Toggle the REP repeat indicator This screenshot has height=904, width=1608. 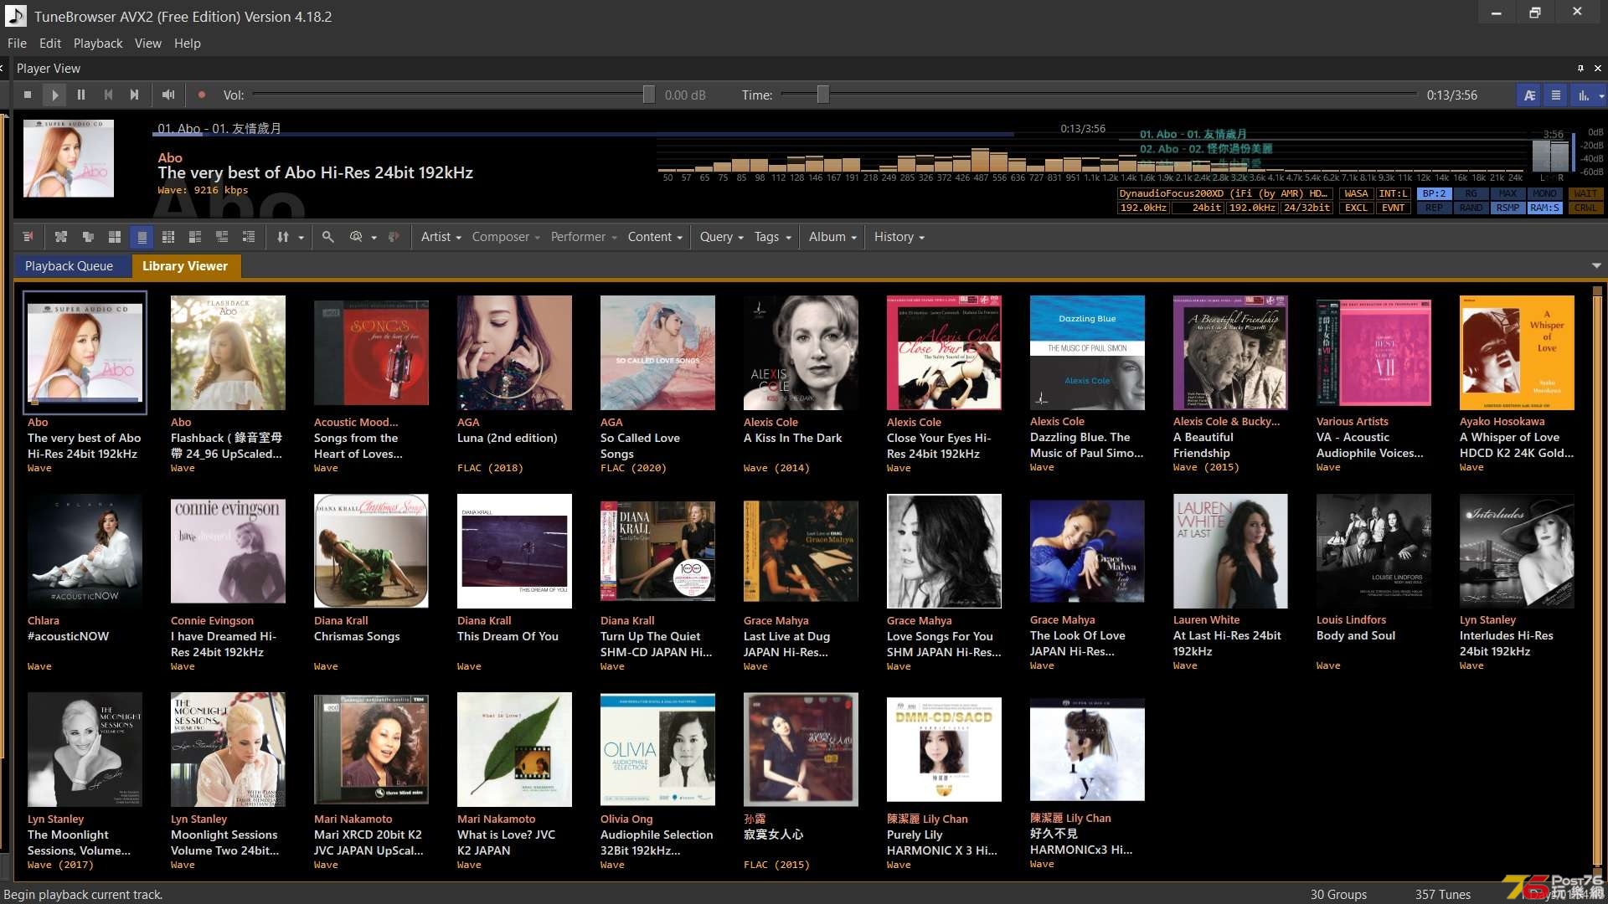1434,208
